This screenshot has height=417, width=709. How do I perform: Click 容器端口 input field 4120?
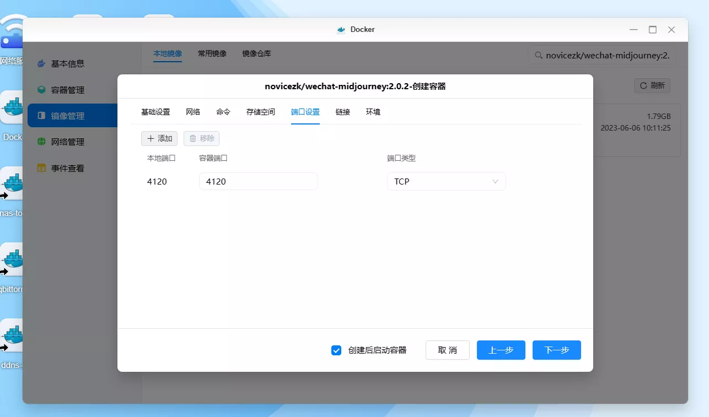(x=259, y=181)
